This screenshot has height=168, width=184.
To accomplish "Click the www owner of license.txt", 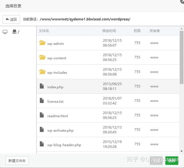I will click(x=154, y=101).
